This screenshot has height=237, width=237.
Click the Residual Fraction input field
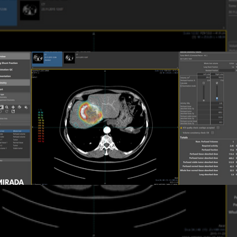tap(227, 71)
